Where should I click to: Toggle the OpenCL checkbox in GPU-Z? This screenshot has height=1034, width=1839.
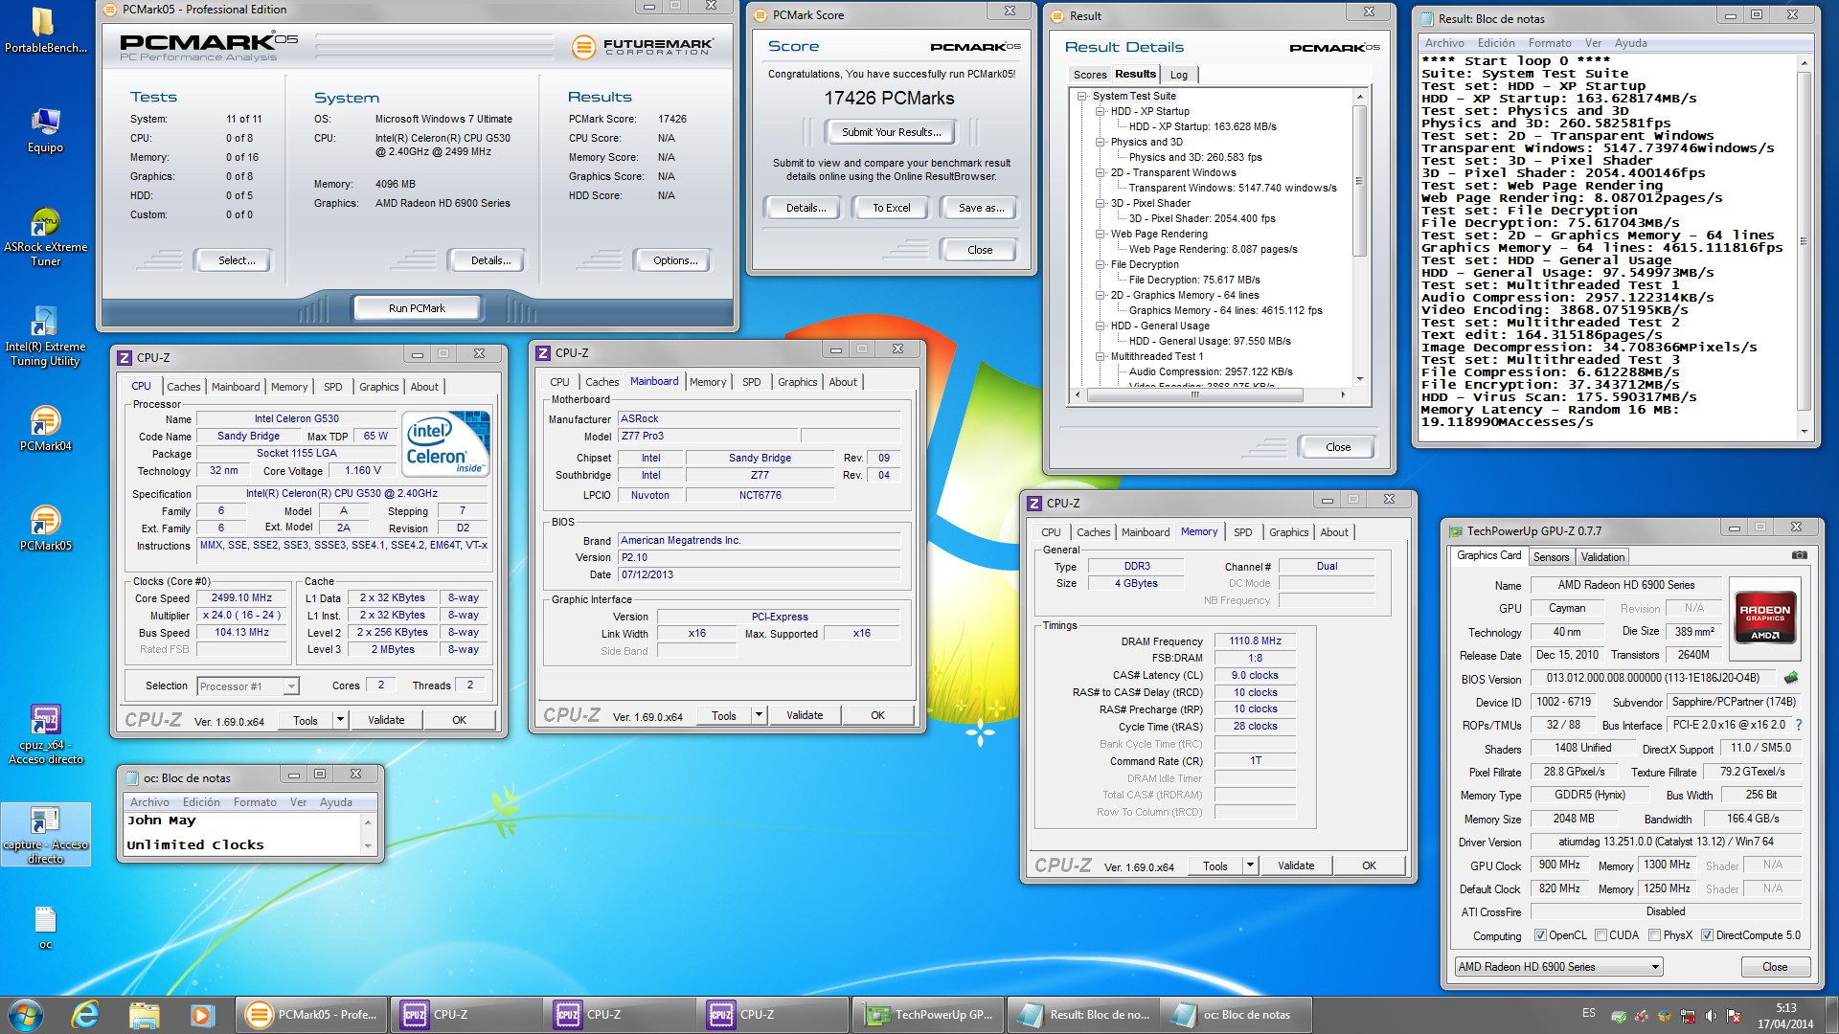[x=1540, y=935]
